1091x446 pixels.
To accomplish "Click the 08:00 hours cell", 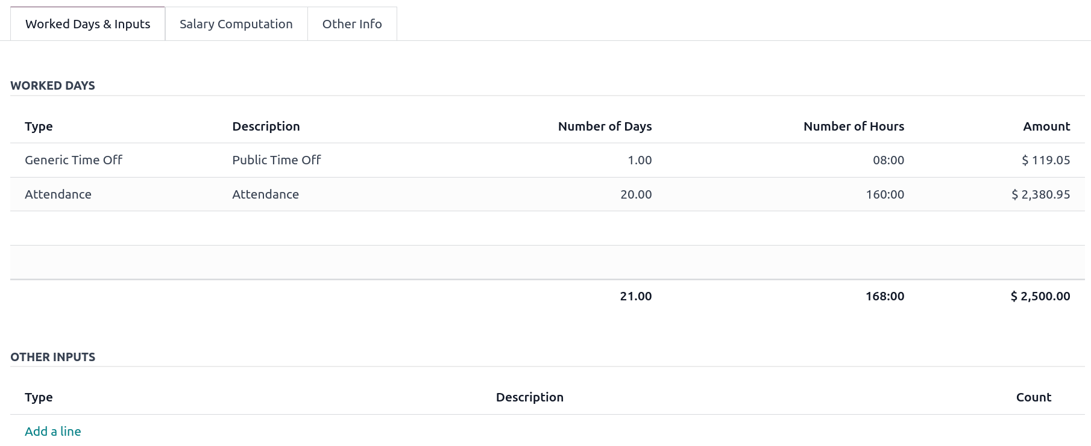I will 888,160.
